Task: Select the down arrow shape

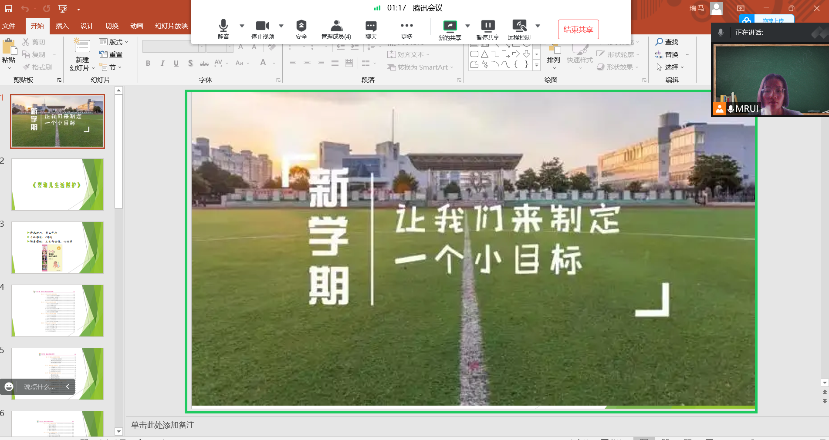Action: (526, 54)
